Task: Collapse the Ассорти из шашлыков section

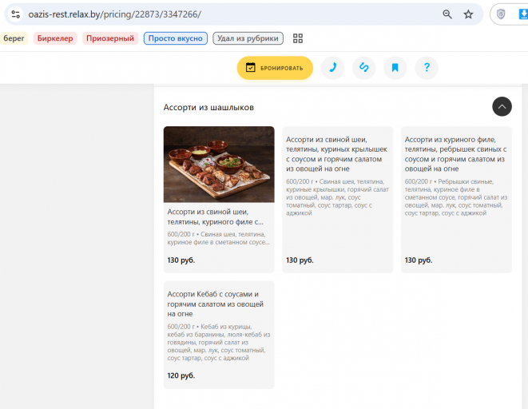Action: point(502,107)
